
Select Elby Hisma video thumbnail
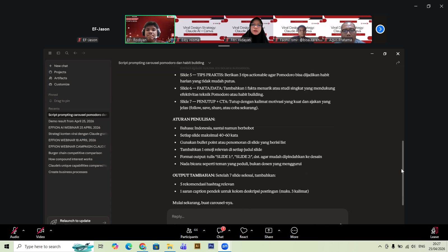199,29
